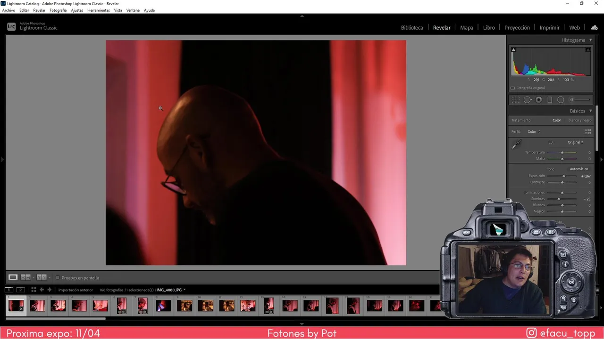604x339 pixels.
Task: Open second window button 2
Action: pyautogui.click(x=20, y=290)
